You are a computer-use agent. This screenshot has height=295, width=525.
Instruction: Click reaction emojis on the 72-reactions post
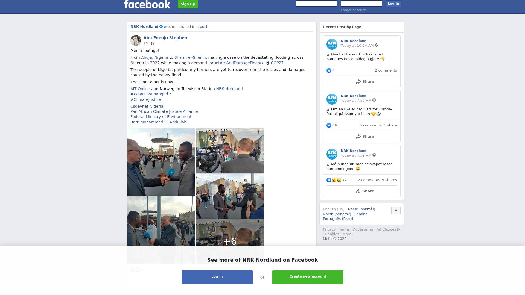pos(334,180)
